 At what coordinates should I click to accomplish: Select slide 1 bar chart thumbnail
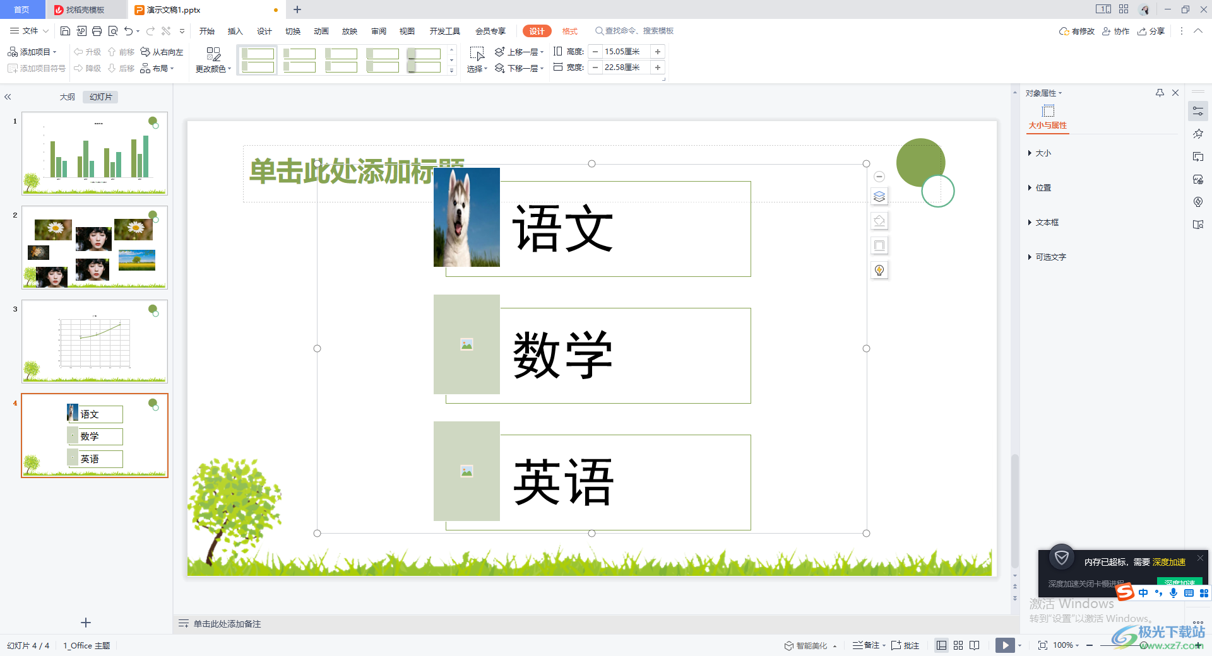click(x=95, y=153)
